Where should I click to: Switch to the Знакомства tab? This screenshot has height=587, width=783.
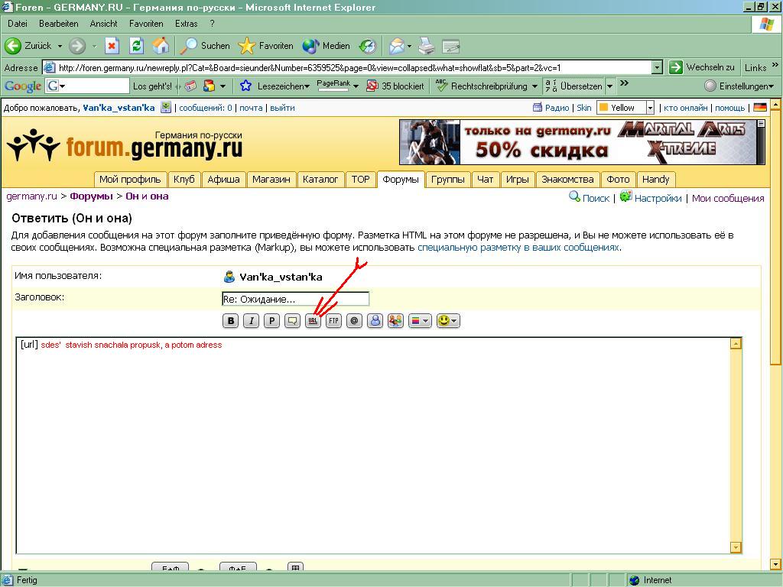coord(567,180)
